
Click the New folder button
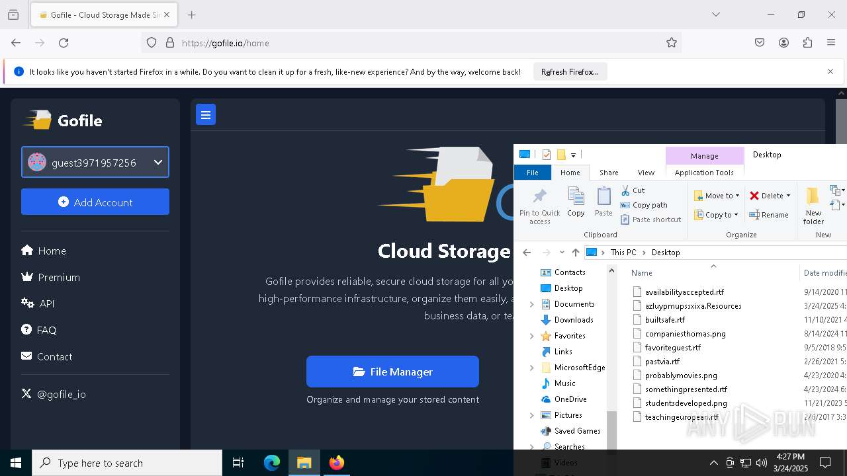813,206
